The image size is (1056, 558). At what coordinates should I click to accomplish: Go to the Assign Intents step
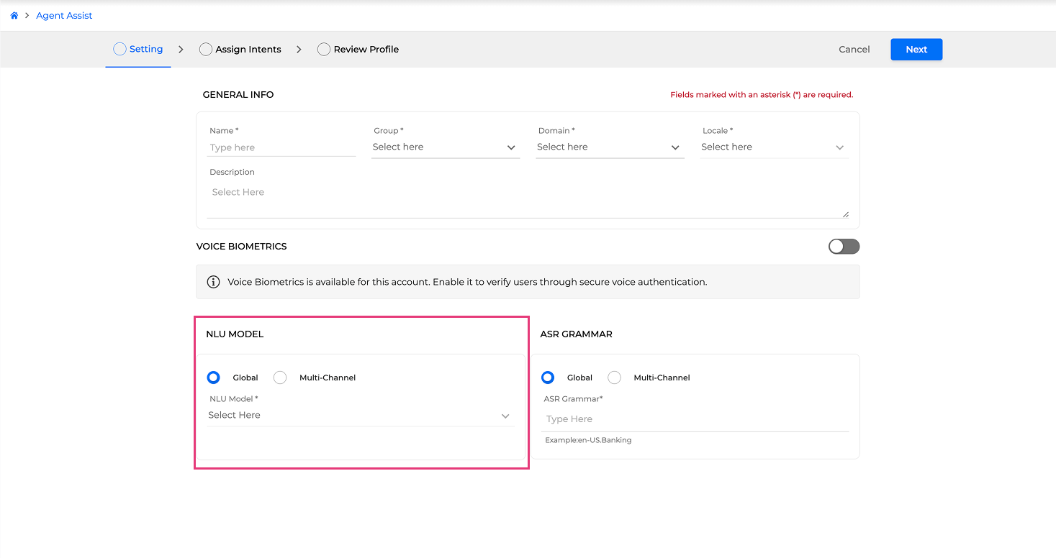[248, 50]
